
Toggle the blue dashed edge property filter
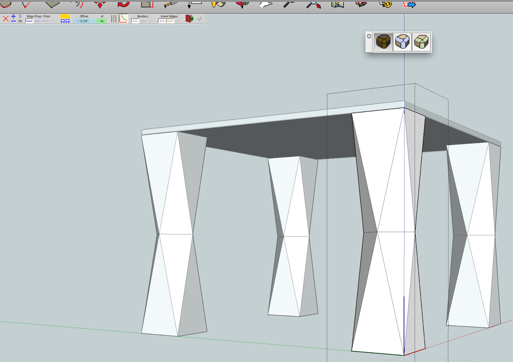38,21
